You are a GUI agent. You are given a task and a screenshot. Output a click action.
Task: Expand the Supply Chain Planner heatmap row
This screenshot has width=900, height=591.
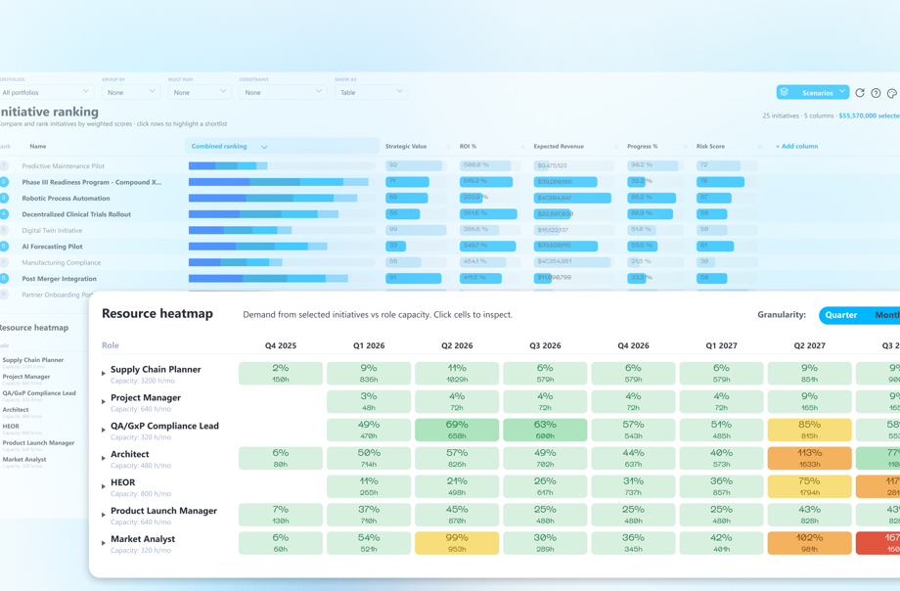104,374
